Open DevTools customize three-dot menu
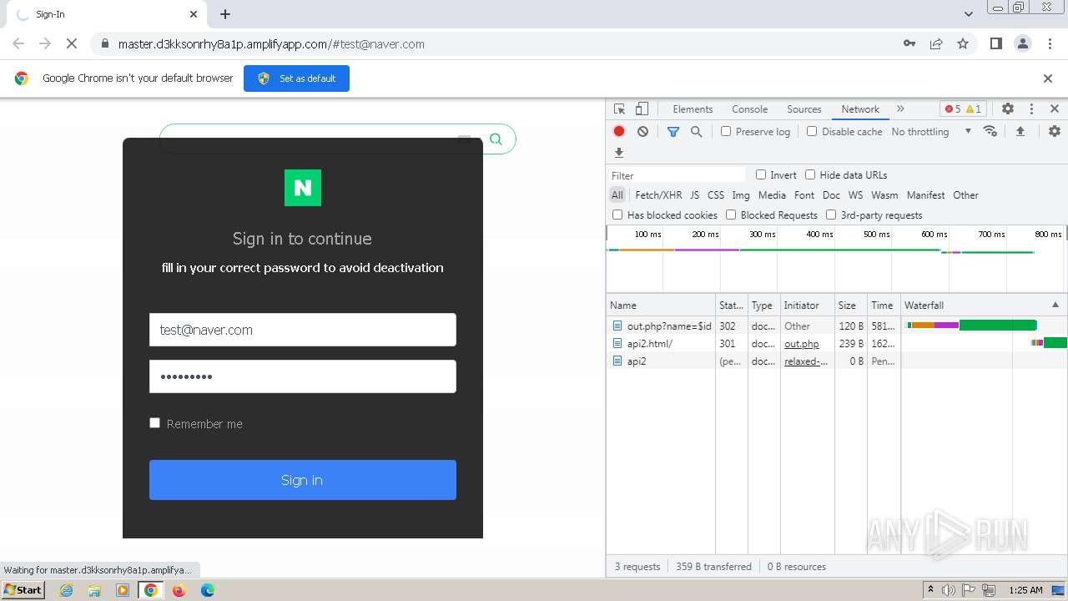Viewport: 1068px width, 601px height. tap(1031, 109)
